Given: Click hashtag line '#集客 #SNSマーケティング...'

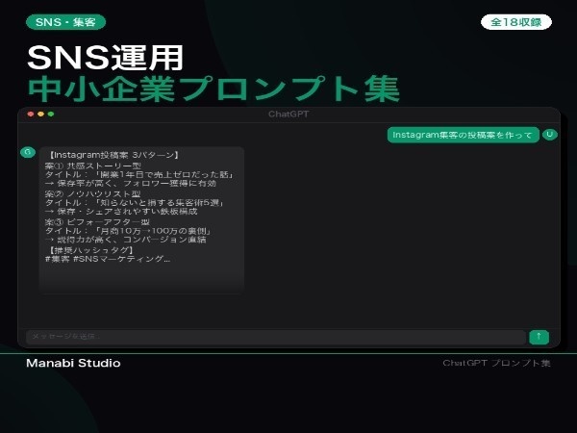Looking at the screenshot, I should click(108, 259).
